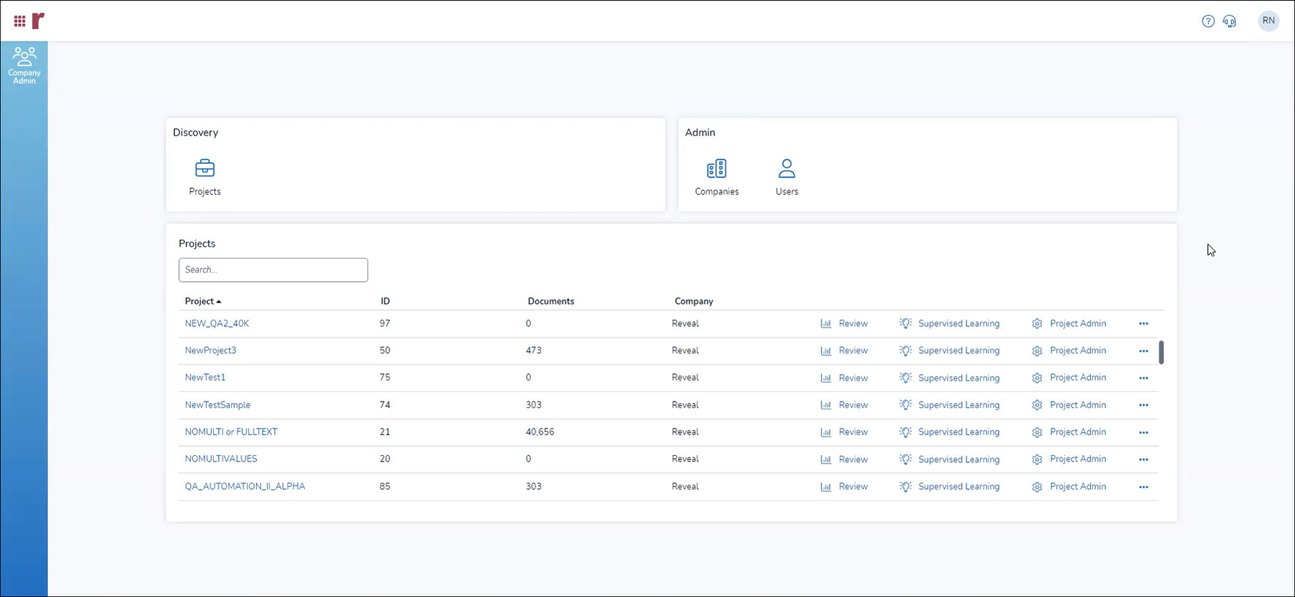Click the project Search field
The image size is (1295, 597).
[273, 269]
